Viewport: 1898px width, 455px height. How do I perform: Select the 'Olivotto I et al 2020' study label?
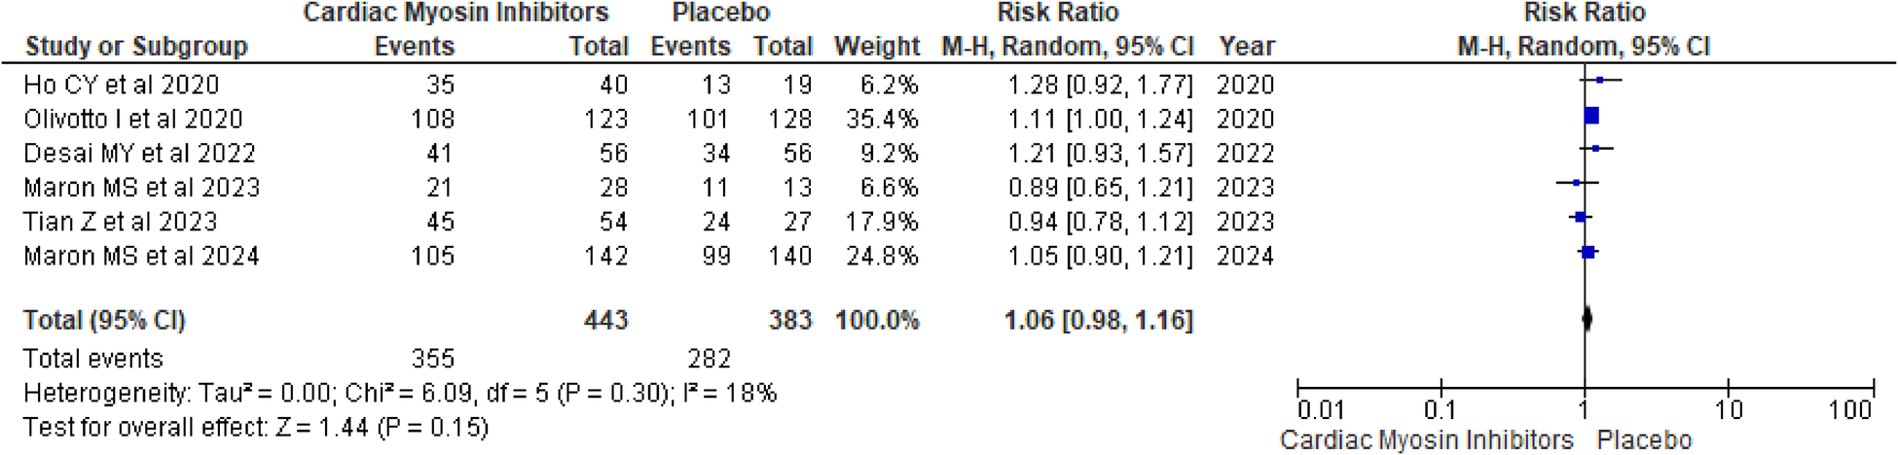pos(133,119)
